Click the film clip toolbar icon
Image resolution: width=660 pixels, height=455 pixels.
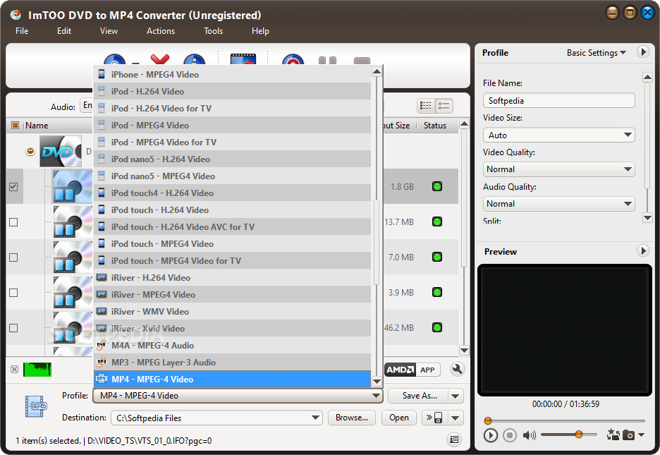point(243,59)
